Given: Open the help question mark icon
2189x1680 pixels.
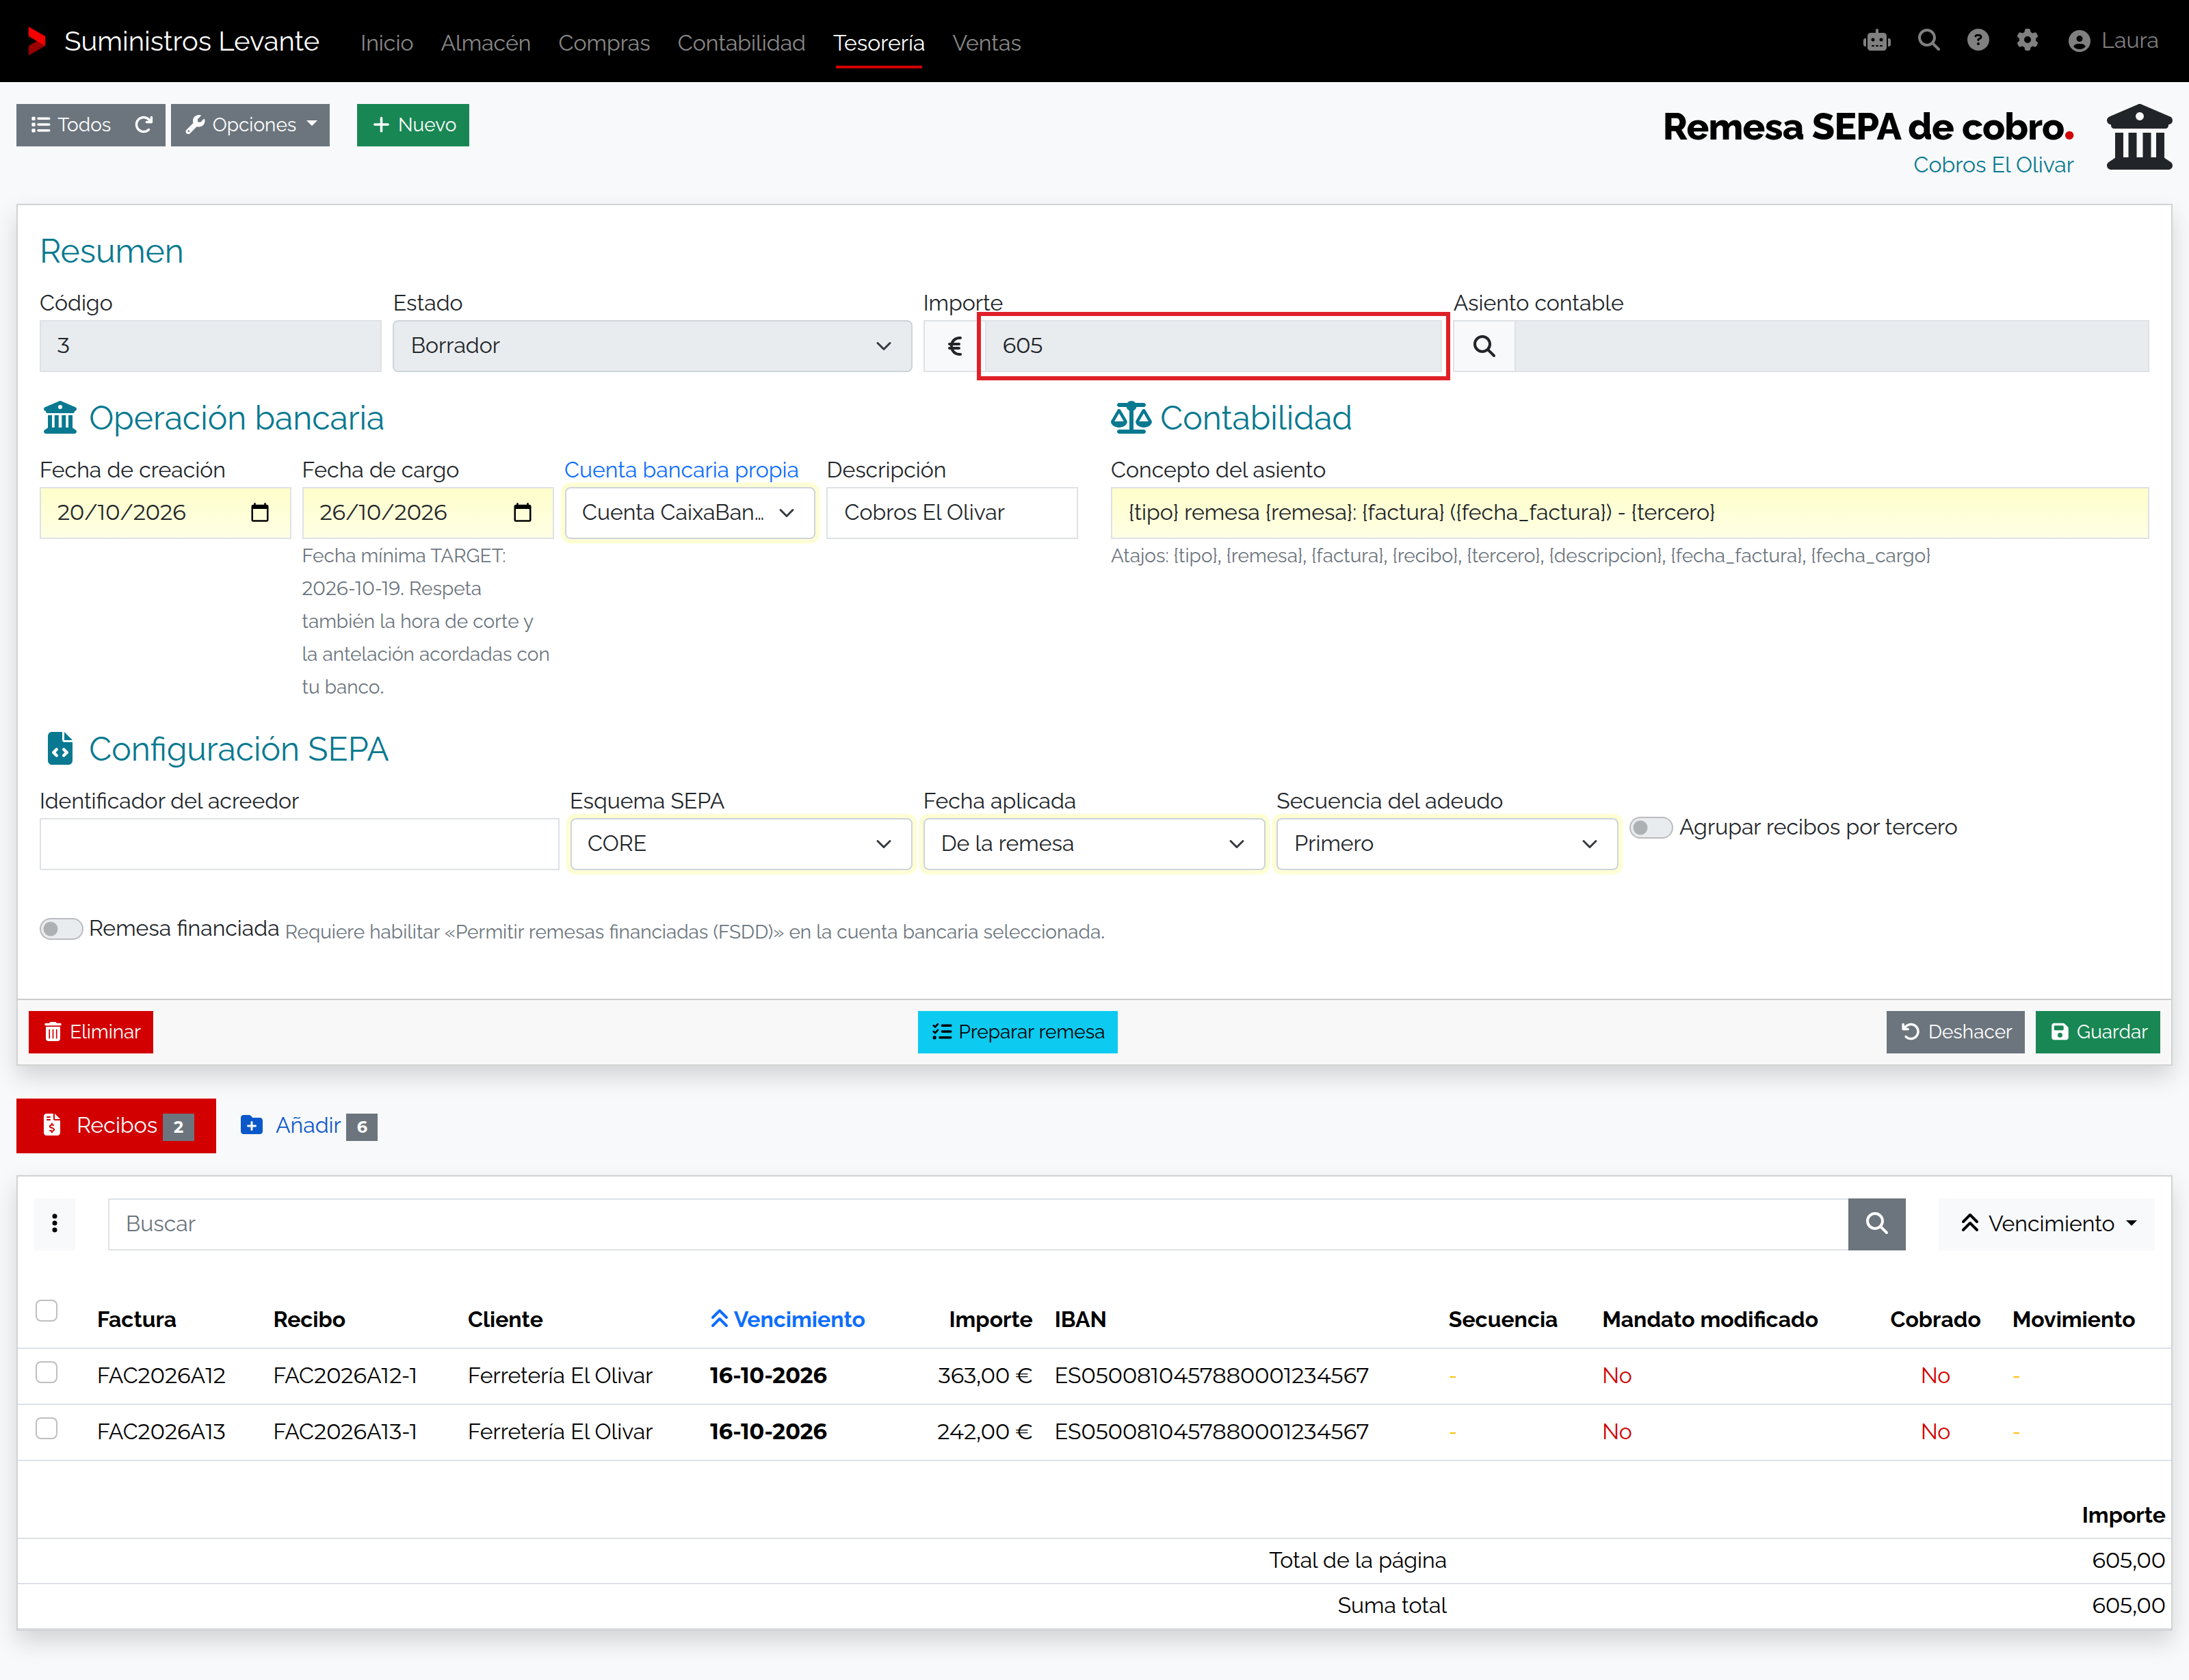Looking at the screenshot, I should coord(1977,41).
